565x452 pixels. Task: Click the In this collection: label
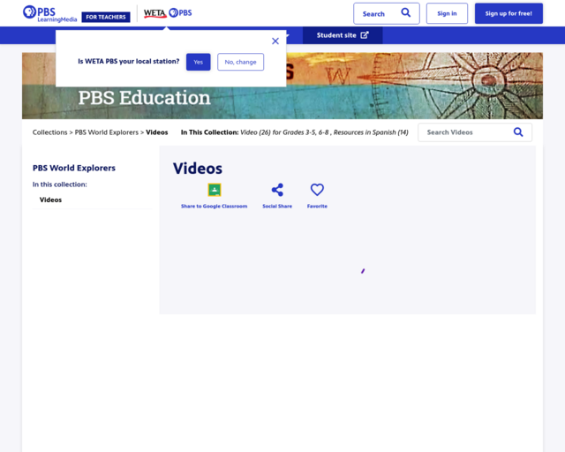click(x=59, y=185)
